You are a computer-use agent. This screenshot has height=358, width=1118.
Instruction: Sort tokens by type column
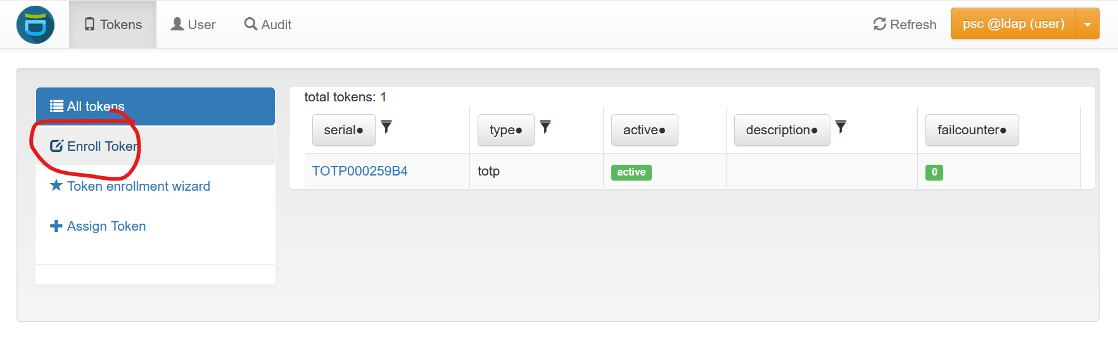(505, 130)
